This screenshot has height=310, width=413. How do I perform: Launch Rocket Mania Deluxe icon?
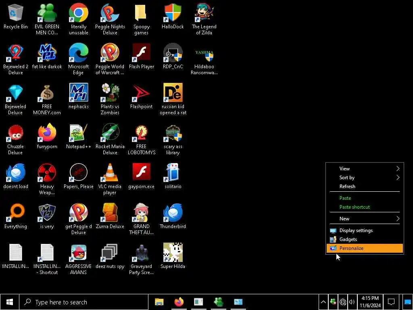pos(110,139)
